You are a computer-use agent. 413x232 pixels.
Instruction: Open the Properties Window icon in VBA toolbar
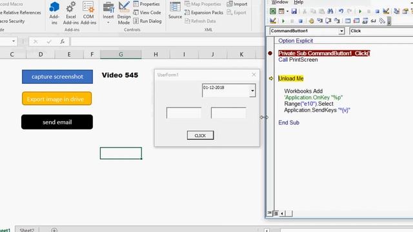[406, 11]
